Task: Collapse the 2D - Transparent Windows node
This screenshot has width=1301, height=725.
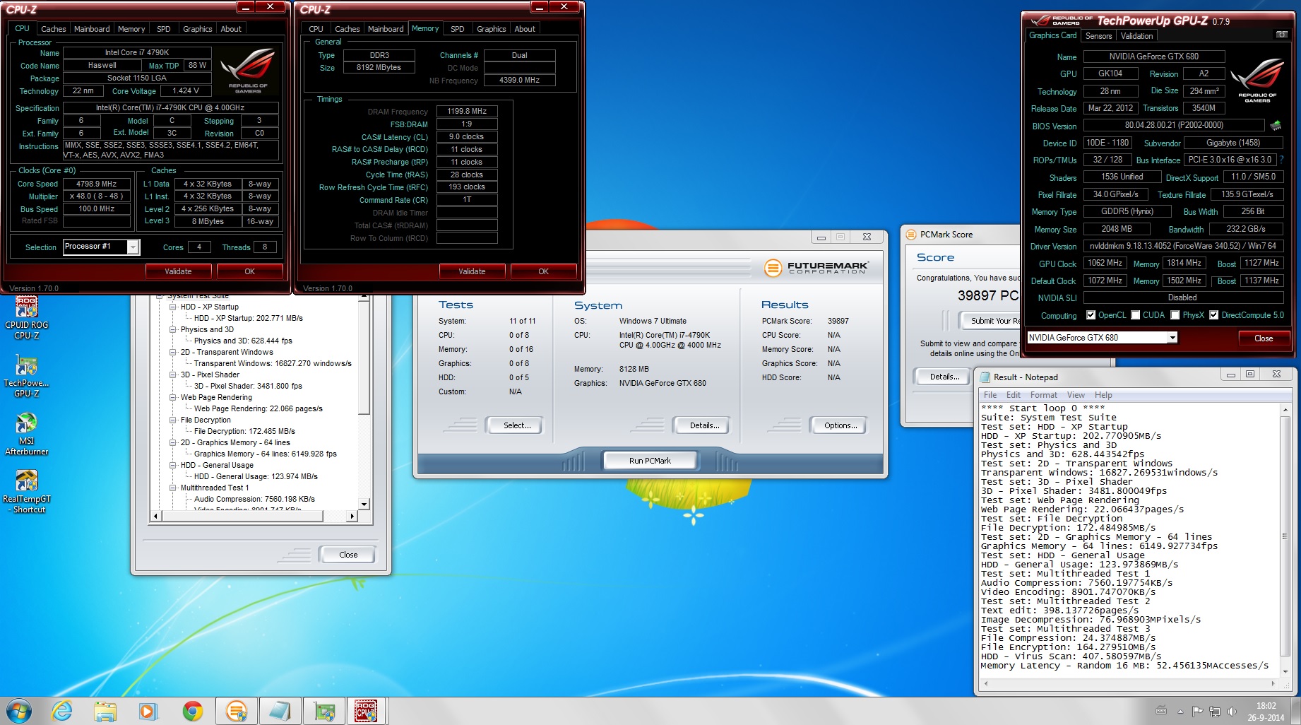Action: (x=172, y=352)
